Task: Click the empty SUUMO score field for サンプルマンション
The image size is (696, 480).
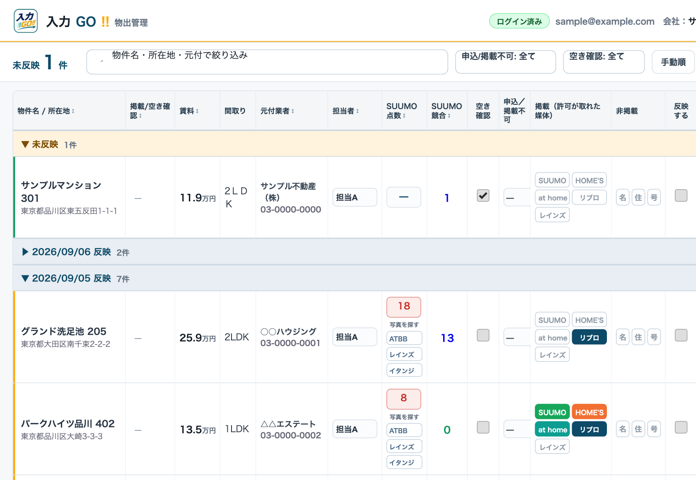Action: pyautogui.click(x=404, y=197)
